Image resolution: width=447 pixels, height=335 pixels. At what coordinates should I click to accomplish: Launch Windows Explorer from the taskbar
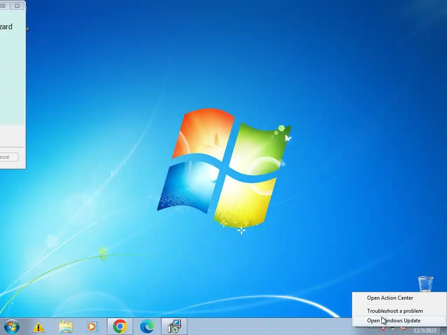(66, 327)
